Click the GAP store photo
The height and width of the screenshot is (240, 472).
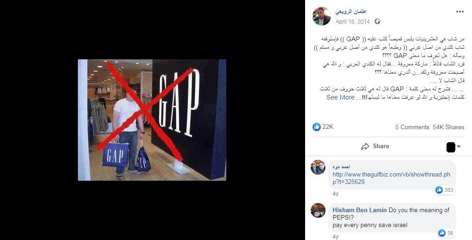click(152, 120)
